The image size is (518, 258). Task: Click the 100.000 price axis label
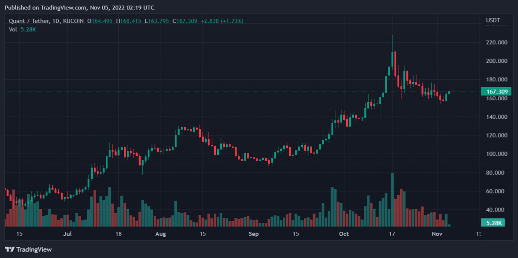pyautogui.click(x=496, y=154)
